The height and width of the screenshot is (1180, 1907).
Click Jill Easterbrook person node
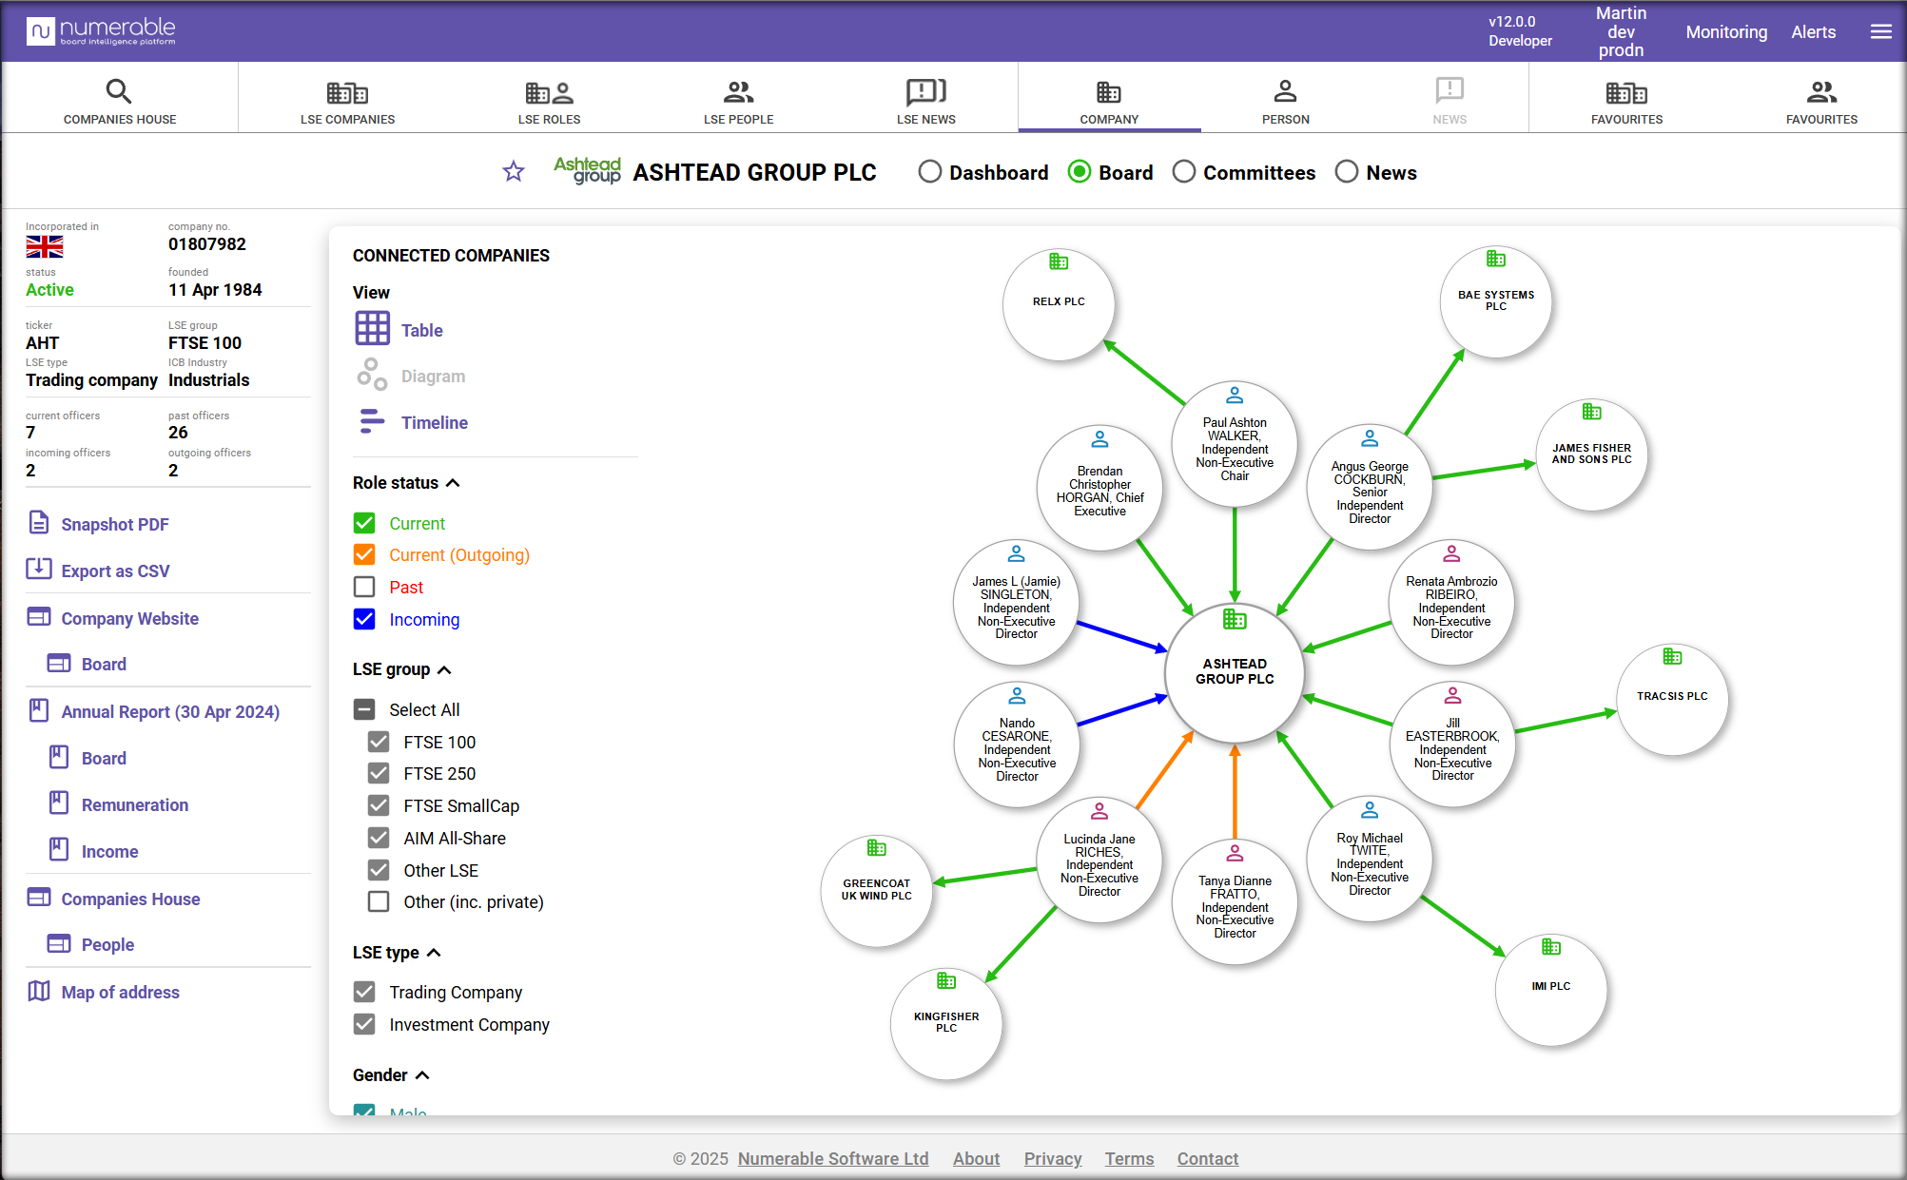[x=1452, y=745]
